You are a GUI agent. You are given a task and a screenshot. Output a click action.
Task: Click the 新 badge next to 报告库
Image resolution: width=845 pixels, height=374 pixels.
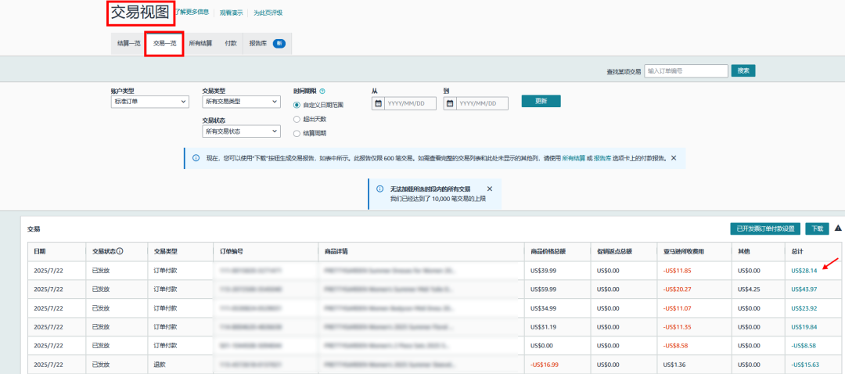click(x=279, y=43)
